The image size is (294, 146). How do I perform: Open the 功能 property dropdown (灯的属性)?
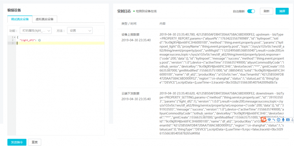click(36, 30)
